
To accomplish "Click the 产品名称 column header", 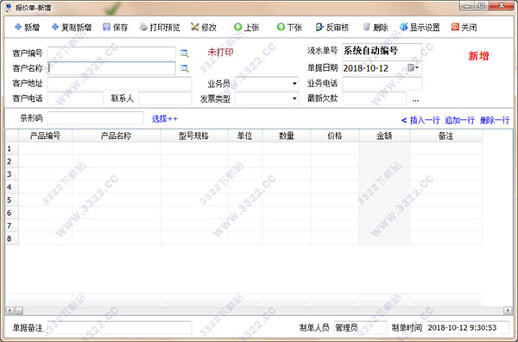I will pyautogui.click(x=117, y=136).
